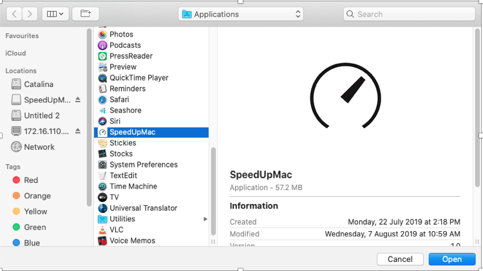The width and height of the screenshot is (483, 271).
Task: Click the Stickies app icon
Action: (x=102, y=143)
